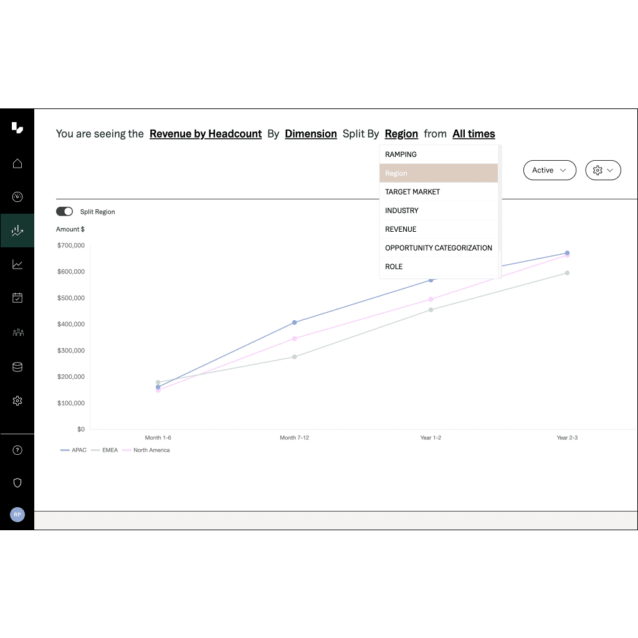Open the calendar icon in sidebar
This screenshot has width=638, height=638.
17,298
